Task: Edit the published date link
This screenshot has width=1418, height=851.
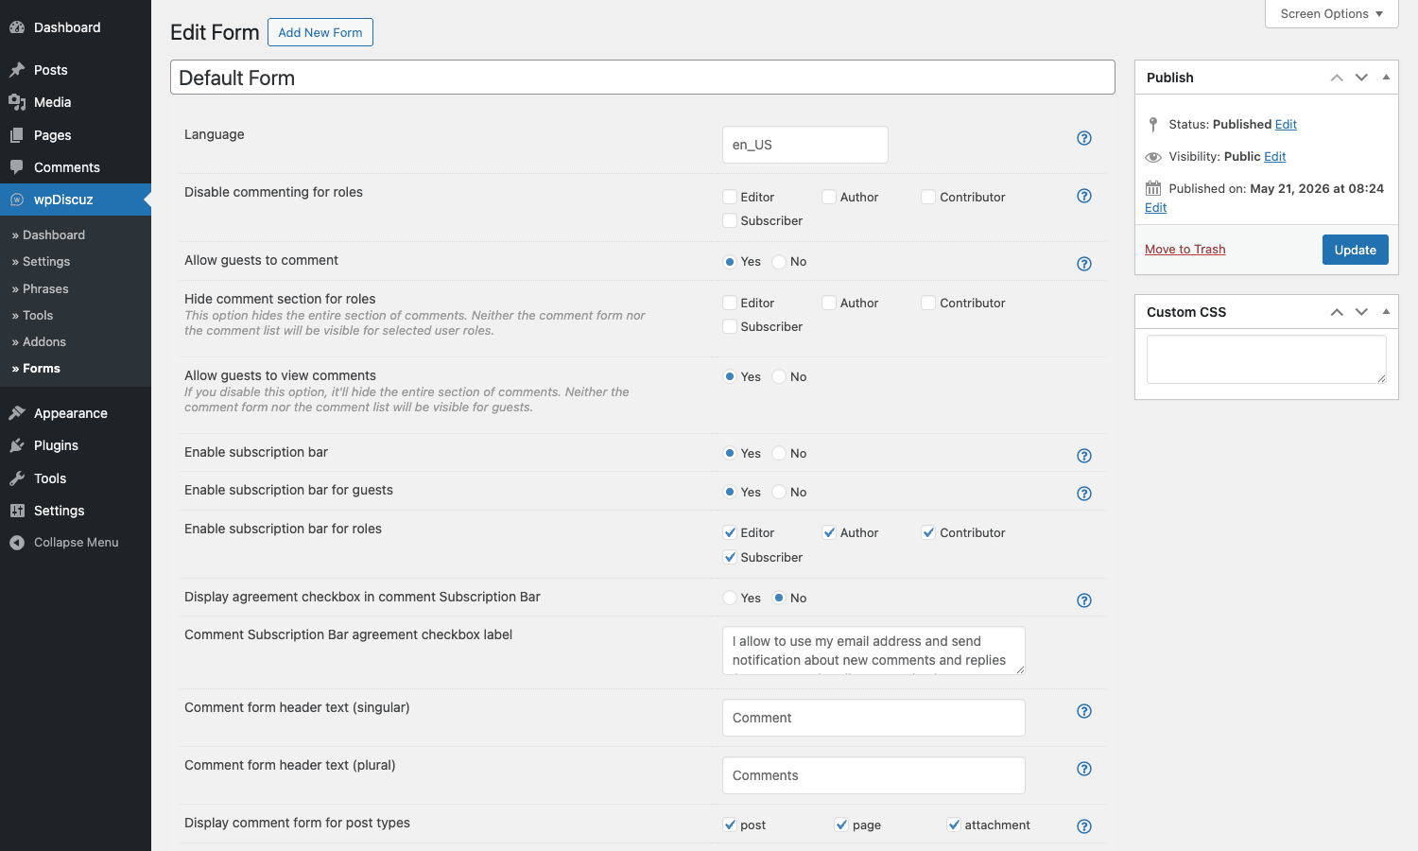Action: coord(1155,208)
